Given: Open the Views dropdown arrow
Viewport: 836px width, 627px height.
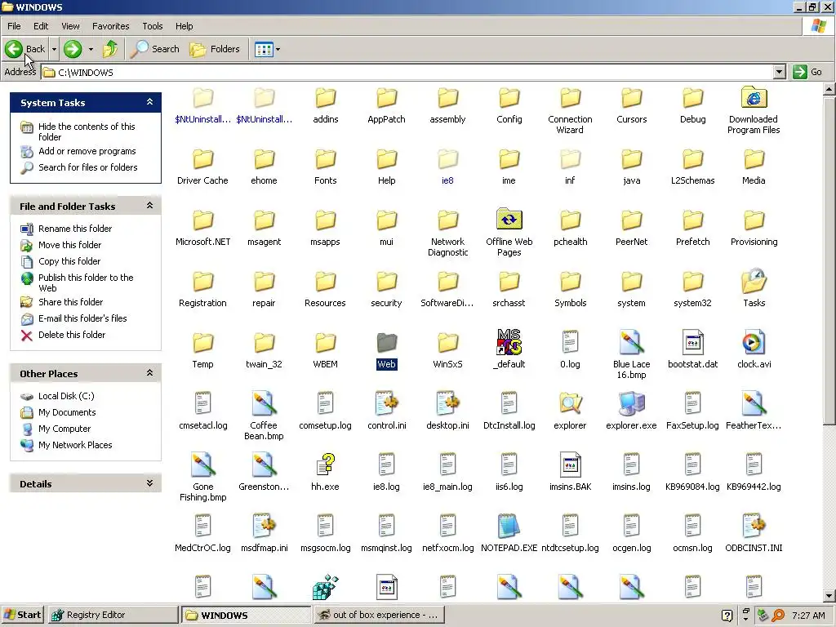Looking at the screenshot, I should click(x=278, y=50).
